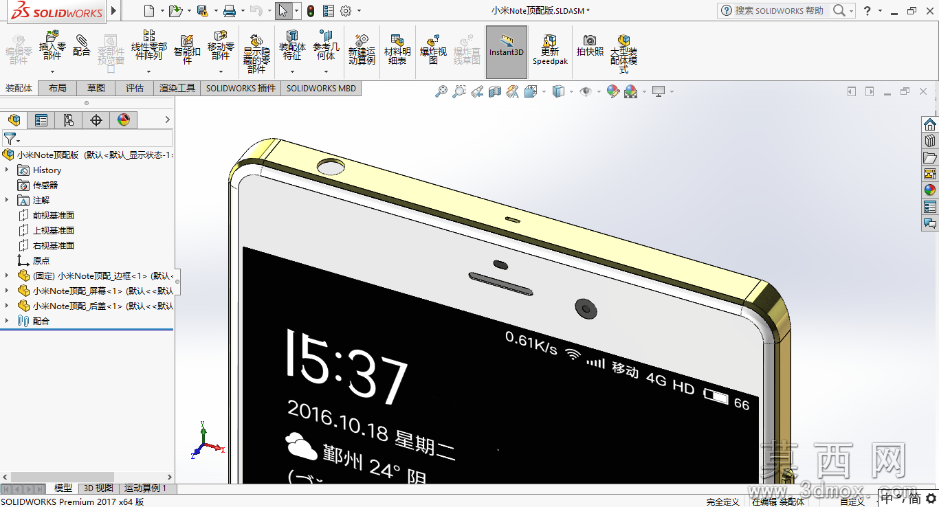Image resolution: width=939 pixels, height=507 pixels.
Task: Toggle Instant3D mode
Action: [507, 52]
